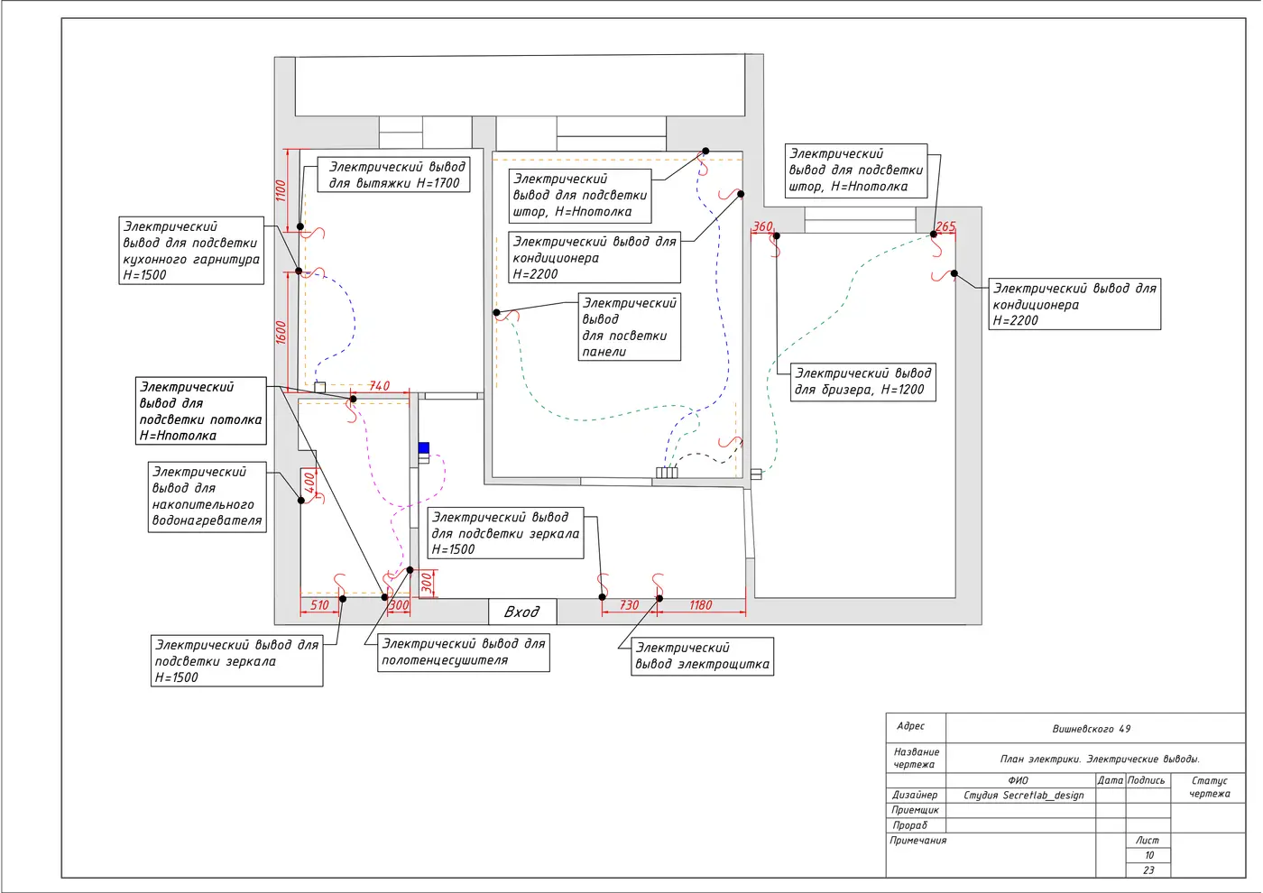
Task: Select sheet number 10 in title block
Action: click(1148, 855)
